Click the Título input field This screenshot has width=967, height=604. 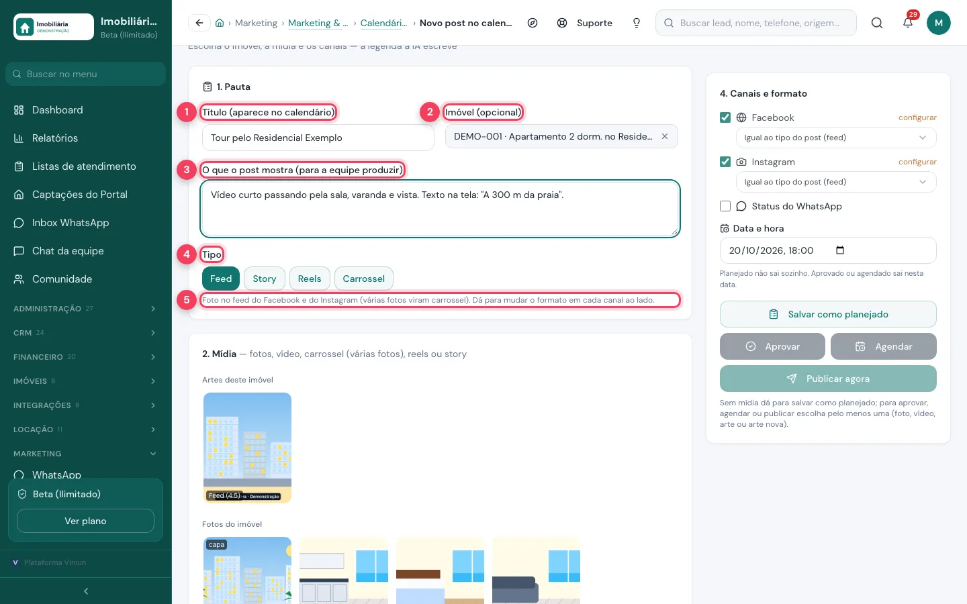[318, 138]
